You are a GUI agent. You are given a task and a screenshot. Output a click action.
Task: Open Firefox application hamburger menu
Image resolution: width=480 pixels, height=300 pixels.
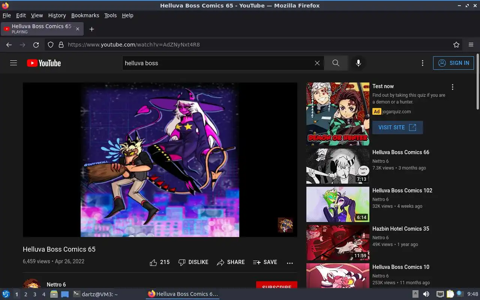click(471, 45)
